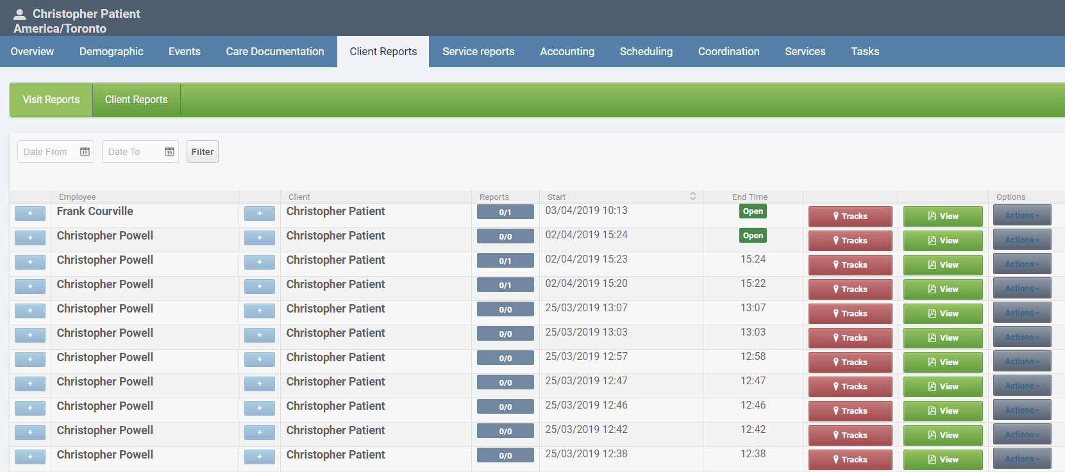
Task: Click the sort arrows icon in Start column
Action: pos(692,196)
